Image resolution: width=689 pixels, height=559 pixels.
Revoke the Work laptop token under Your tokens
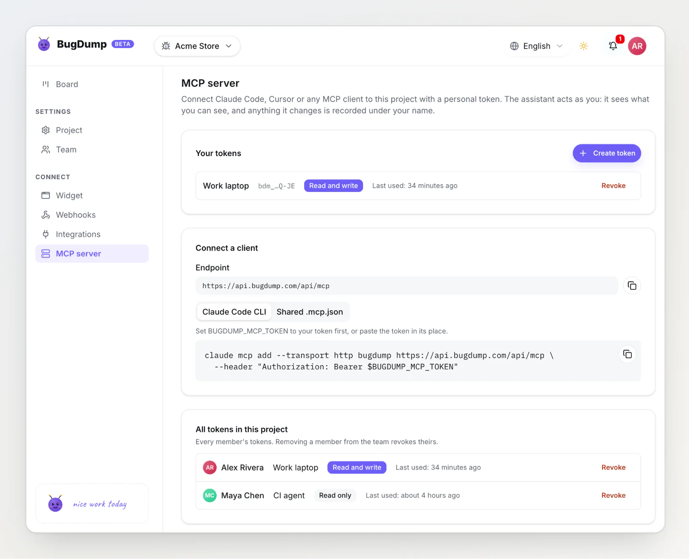click(x=613, y=186)
